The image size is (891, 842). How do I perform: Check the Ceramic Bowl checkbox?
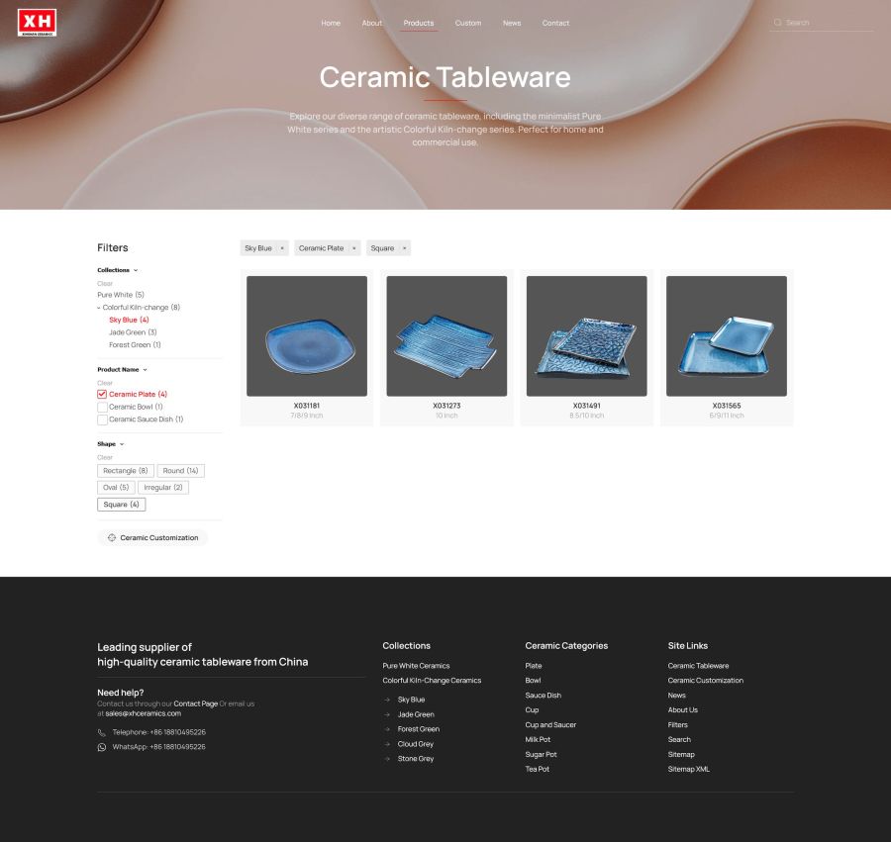102,407
